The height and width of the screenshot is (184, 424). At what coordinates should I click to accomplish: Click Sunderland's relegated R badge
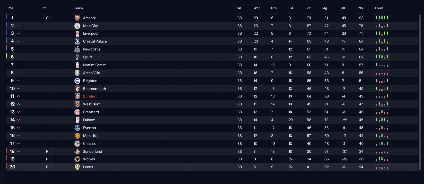[47, 151]
